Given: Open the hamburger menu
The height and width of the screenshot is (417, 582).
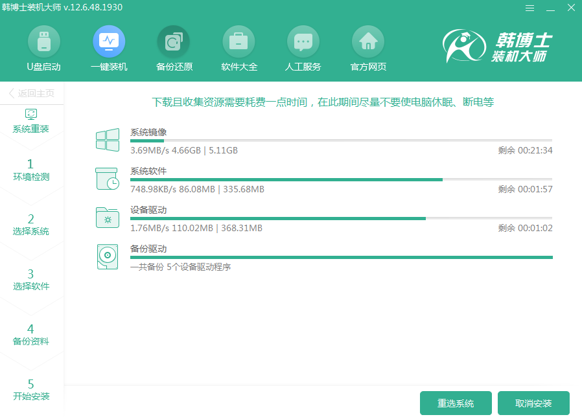Looking at the screenshot, I should coord(530,8).
